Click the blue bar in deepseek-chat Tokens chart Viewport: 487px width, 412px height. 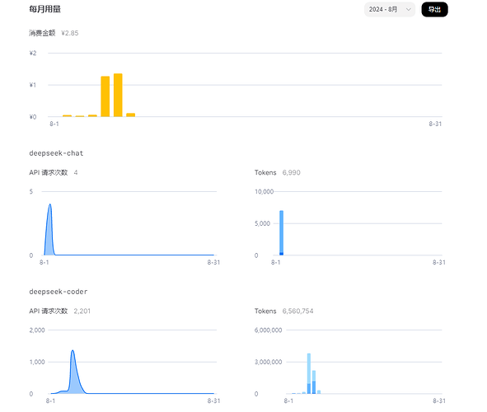click(281, 233)
